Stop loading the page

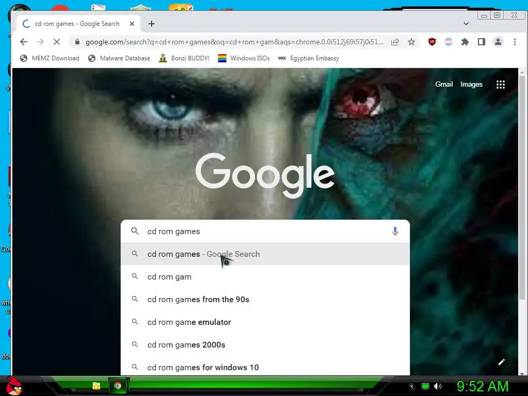tap(57, 42)
